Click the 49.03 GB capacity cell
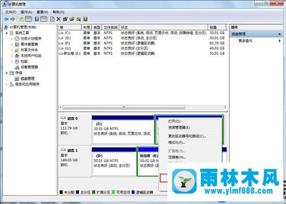The image size is (286, 204). coord(217,48)
